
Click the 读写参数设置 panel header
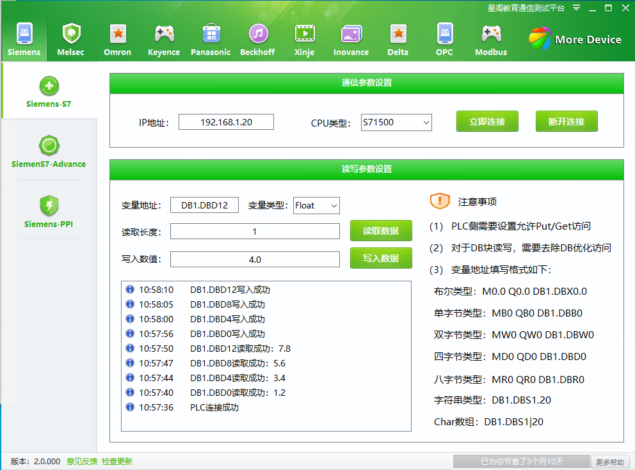point(367,169)
